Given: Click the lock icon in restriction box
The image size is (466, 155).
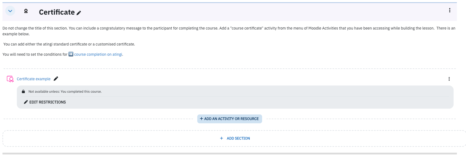Looking at the screenshot, I should coord(23,92).
